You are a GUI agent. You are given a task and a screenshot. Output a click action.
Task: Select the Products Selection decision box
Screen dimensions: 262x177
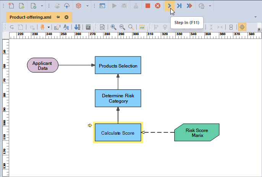(118, 65)
